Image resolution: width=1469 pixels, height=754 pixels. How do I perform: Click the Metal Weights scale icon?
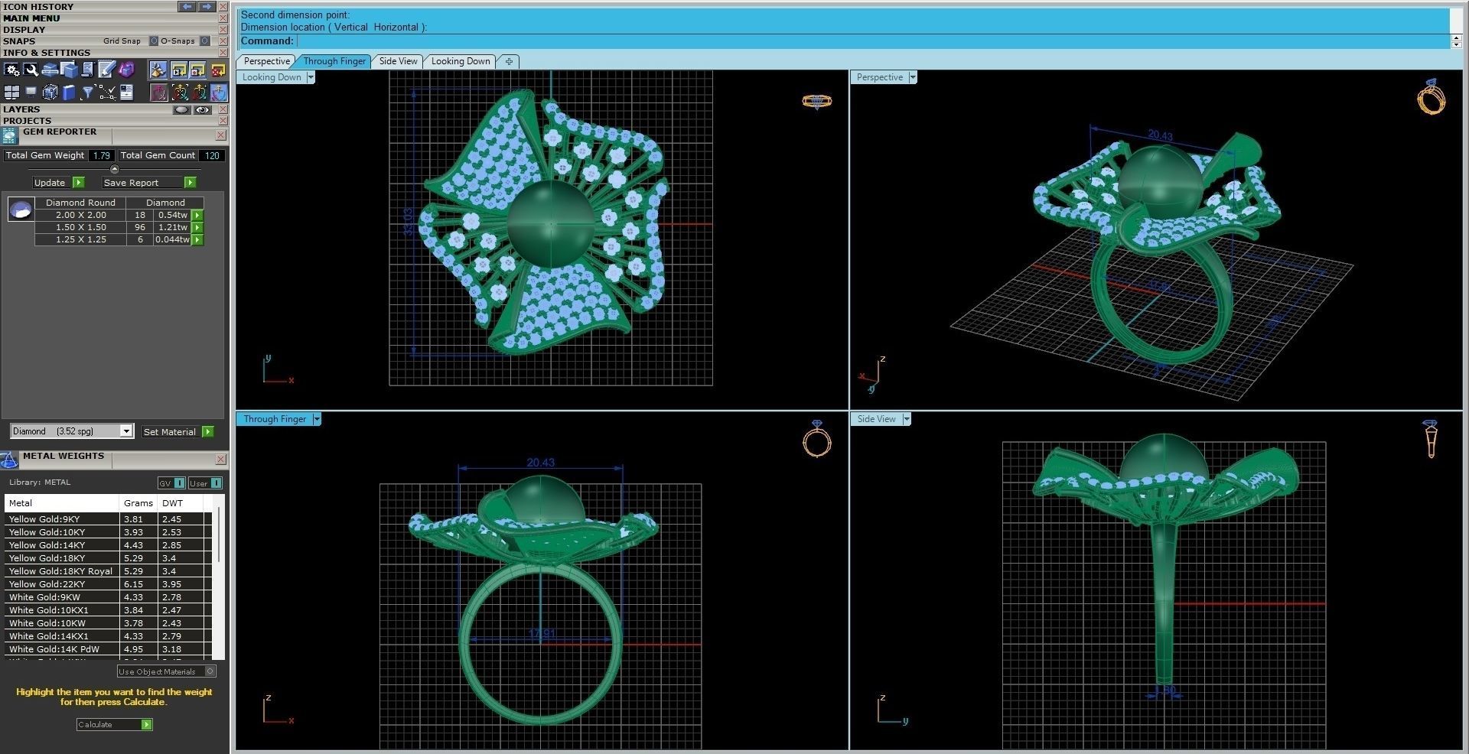coord(9,460)
